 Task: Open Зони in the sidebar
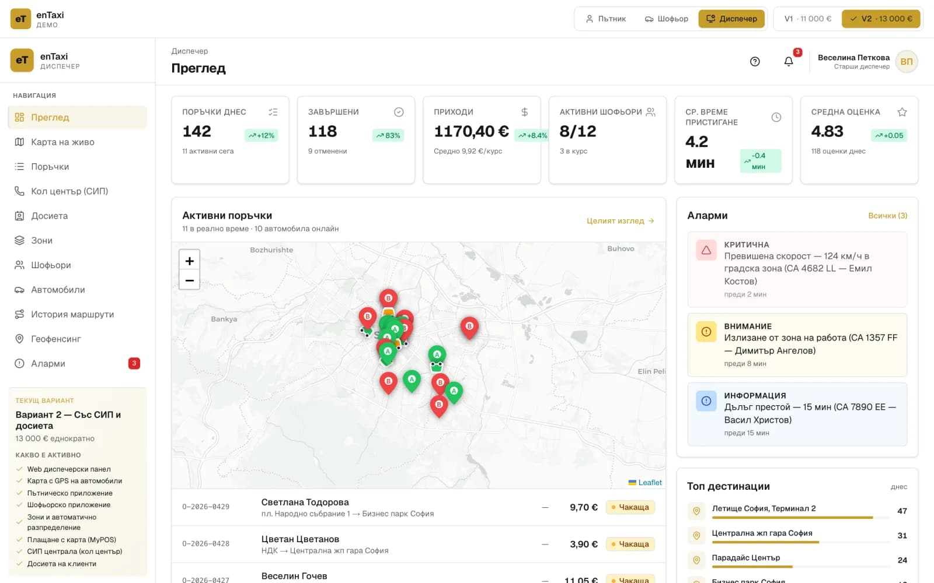(77, 240)
